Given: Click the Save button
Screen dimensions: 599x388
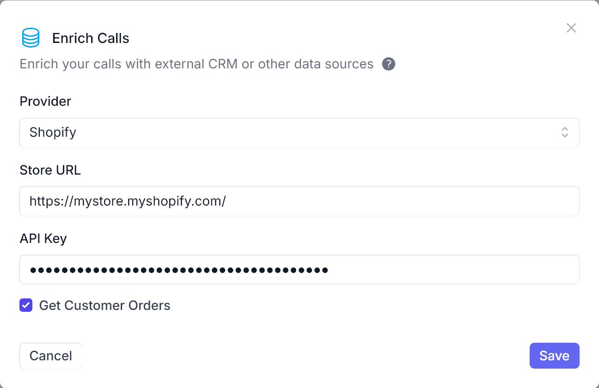Looking at the screenshot, I should point(554,356).
